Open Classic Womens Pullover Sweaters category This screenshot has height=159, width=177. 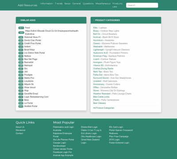coord(110,43)
